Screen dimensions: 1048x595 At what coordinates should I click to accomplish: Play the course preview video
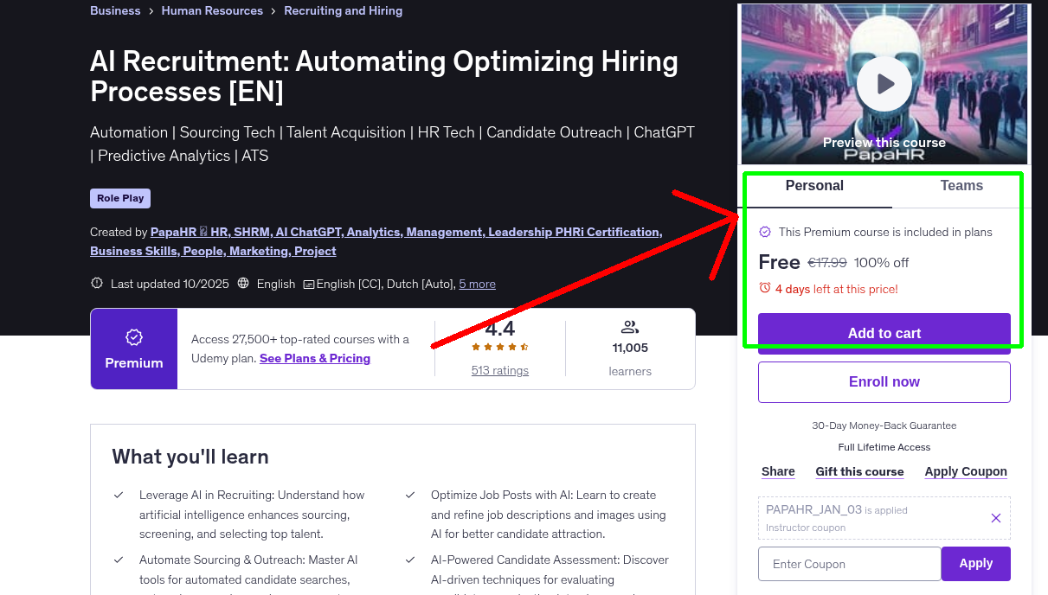click(x=884, y=84)
